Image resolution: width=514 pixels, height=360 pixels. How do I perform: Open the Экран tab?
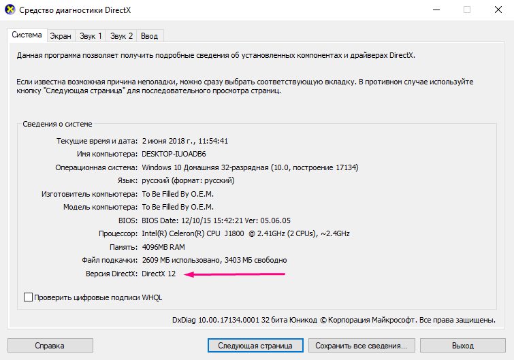61,36
